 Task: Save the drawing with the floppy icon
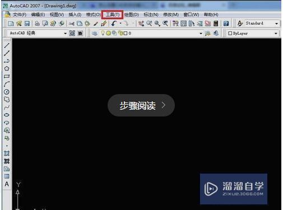[27, 24]
